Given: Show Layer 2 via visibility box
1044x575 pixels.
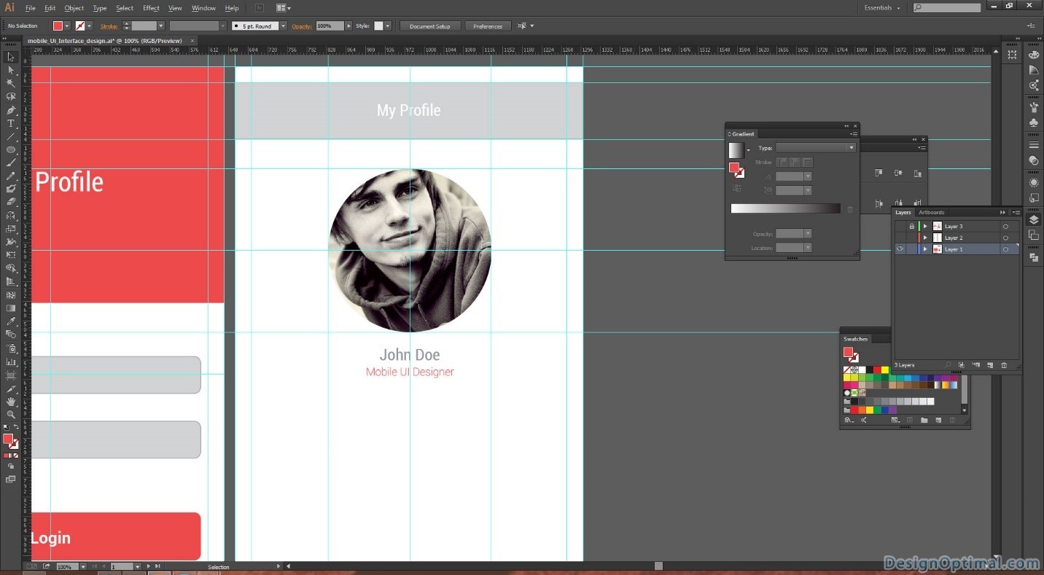Looking at the screenshot, I should (900, 238).
